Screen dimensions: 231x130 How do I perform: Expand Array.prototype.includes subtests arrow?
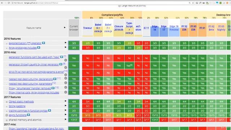(66, 47)
